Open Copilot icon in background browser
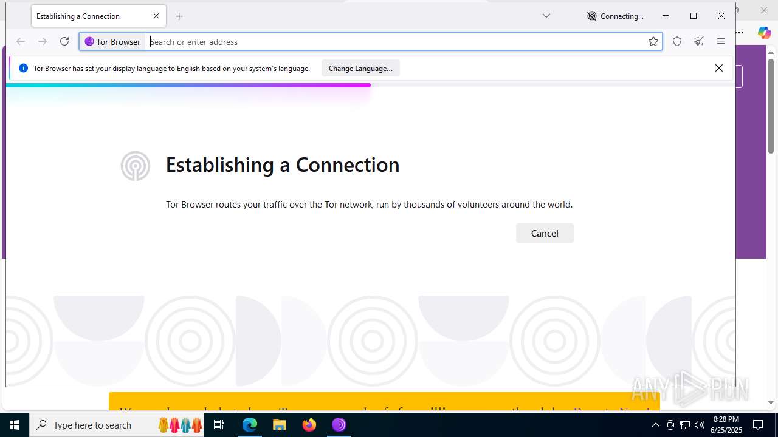The height and width of the screenshot is (437, 778). pyautogui.click(x=764, y=33)
